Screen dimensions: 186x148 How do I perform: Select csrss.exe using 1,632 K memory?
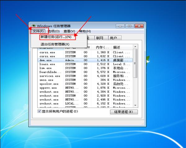[85, 56]
